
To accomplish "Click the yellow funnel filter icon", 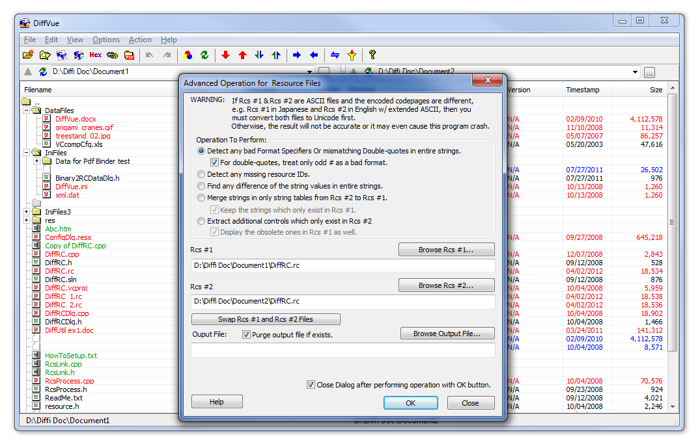I will tap(352, 55).
